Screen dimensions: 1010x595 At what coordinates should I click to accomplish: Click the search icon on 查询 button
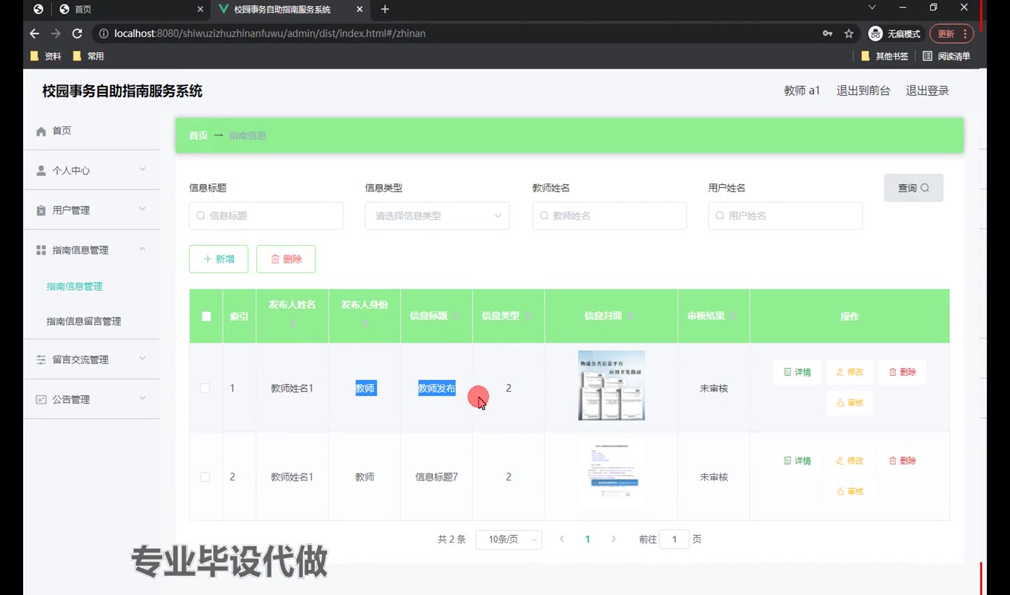tap(925, 188)
